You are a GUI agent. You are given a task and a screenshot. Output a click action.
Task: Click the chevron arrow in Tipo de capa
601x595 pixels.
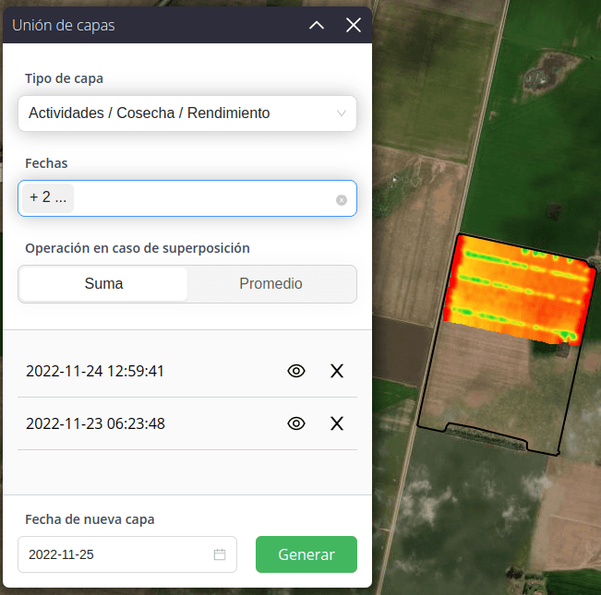[342, 113]
